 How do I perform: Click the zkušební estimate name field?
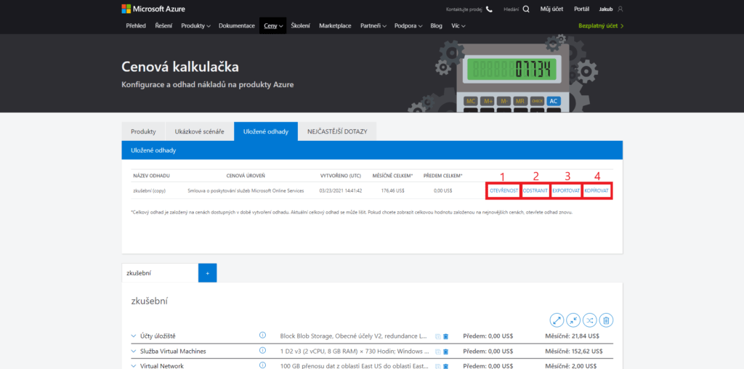tap(160, 273)
